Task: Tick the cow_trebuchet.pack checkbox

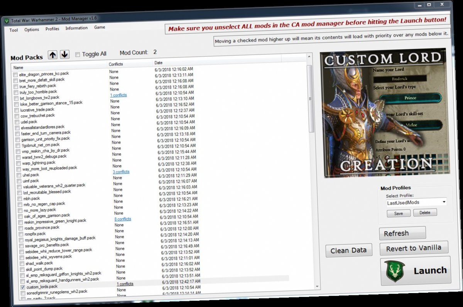Action: pos(17,116)
